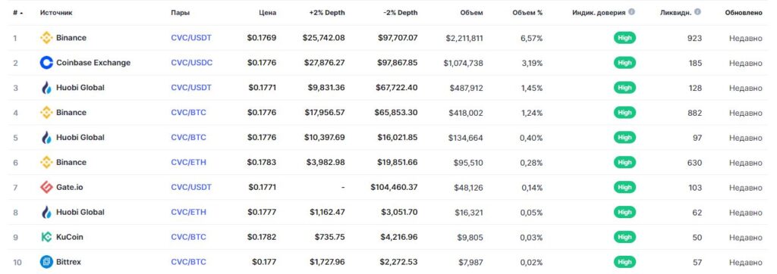Screen dimensions: 777x274
Task: Click the KuCoin logo icon
Action: tap(46, 237)
